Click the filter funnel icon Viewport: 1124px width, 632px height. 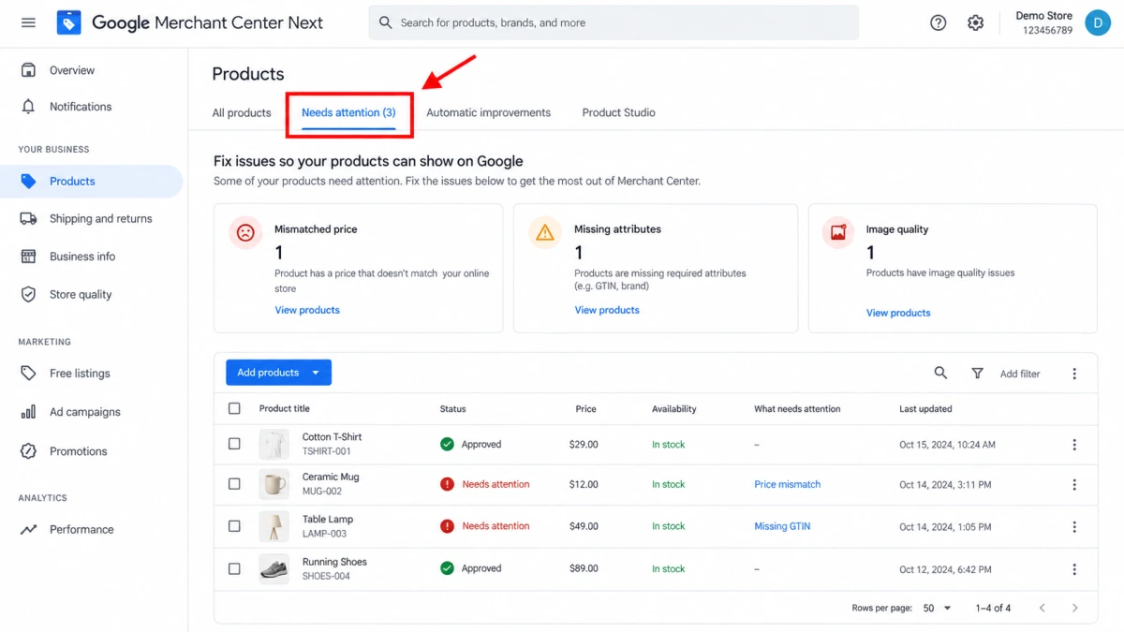pos(977,373)
